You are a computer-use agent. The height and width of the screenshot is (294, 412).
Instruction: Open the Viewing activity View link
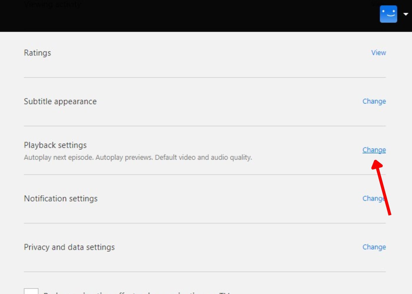378,4
